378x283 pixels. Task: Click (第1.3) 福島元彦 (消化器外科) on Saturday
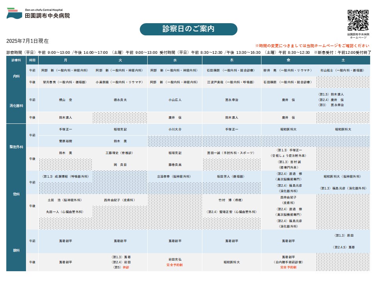(x=343, y=188)
